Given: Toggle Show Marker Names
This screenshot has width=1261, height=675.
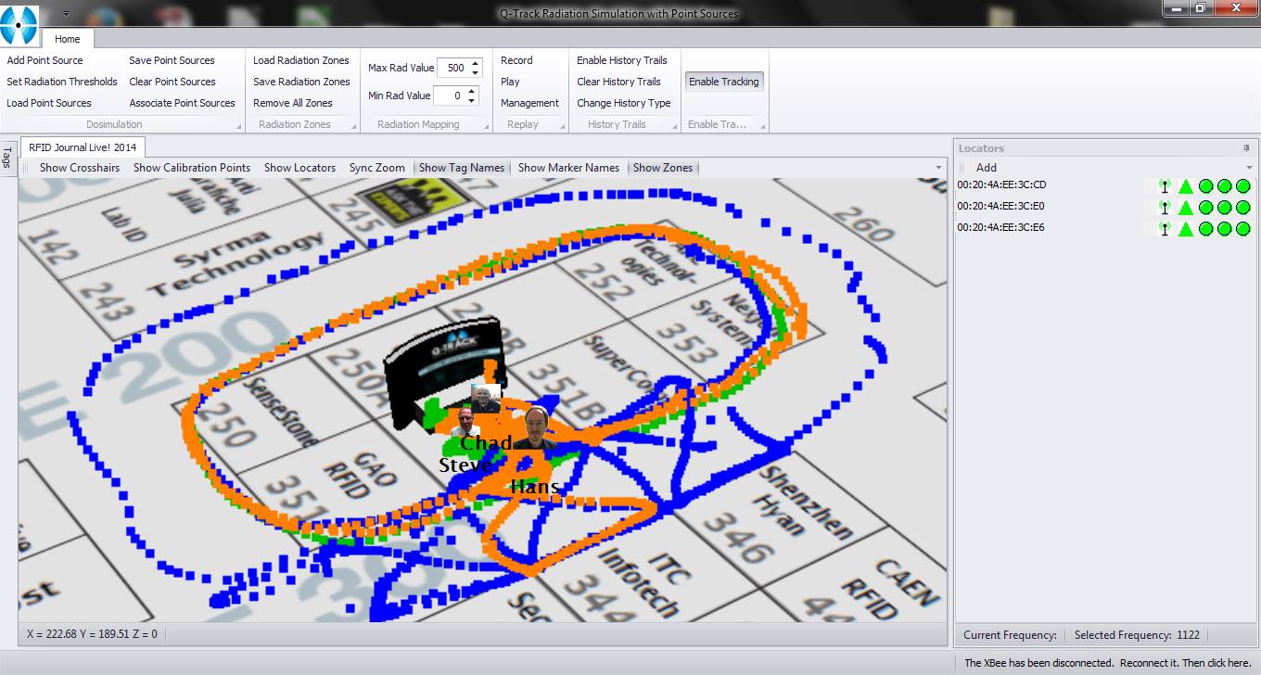Looking at the screenshot, I should tap(568, 168).
